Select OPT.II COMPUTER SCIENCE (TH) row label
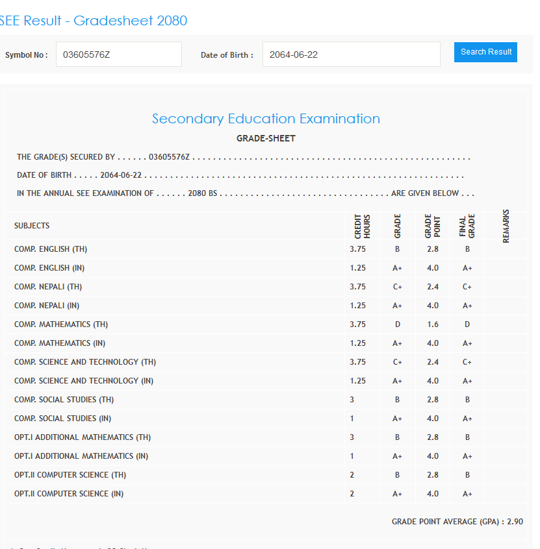The image size is (540, 549). (70, 475)
